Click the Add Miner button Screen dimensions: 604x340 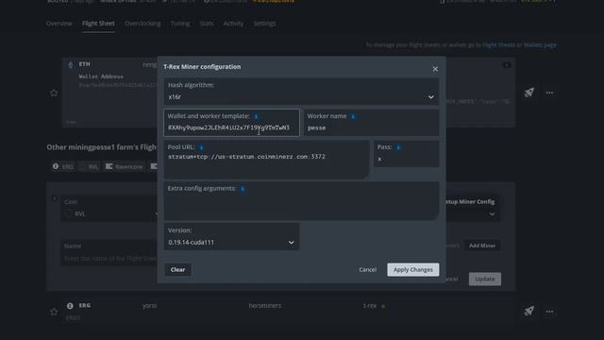(482, 246)
